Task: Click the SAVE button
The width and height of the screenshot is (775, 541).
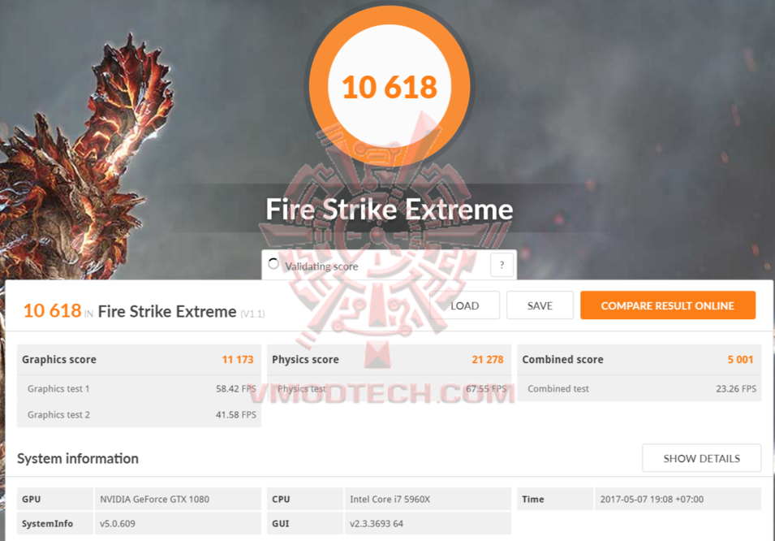Action: [x=540, y=305]
